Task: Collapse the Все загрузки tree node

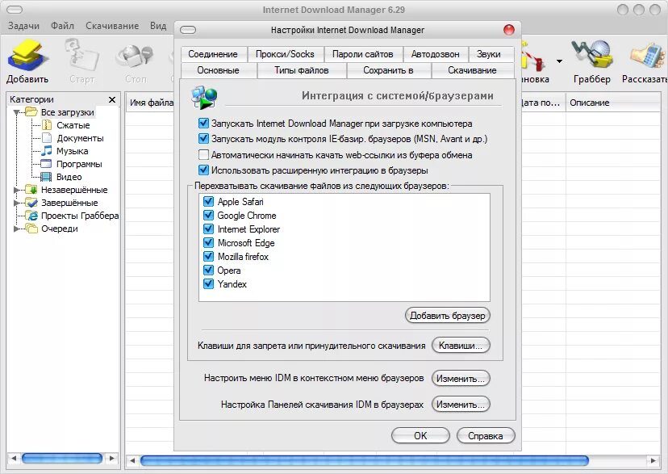Action: (x=17, y=112)
